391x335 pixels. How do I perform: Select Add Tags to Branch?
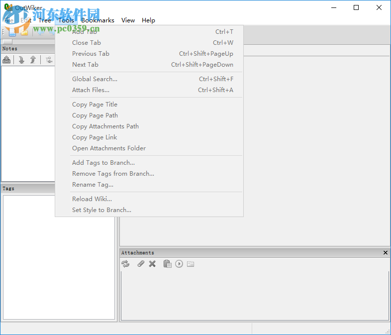click(x=149, y=163)
